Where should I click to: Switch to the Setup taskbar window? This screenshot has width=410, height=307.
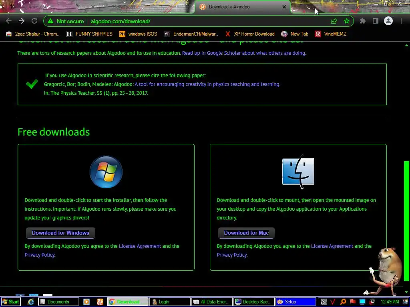pos(296,302)
